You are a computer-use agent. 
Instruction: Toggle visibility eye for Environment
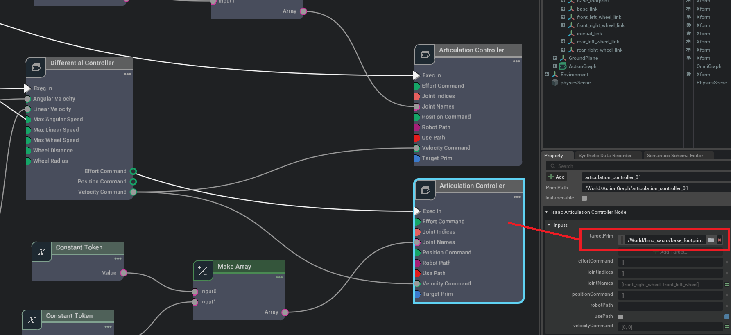(688, 74)
